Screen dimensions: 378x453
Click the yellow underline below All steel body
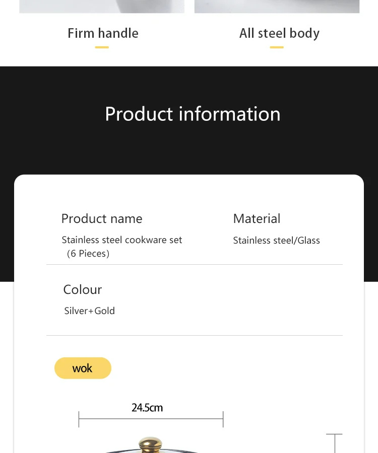(277, 47)
